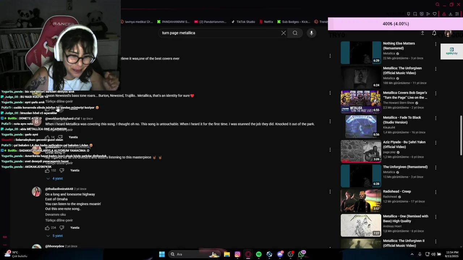Switch to the (2) PandaHanımm YouTube tab
This screenshot has height=260, width=463.
click(x=210, y=22)
